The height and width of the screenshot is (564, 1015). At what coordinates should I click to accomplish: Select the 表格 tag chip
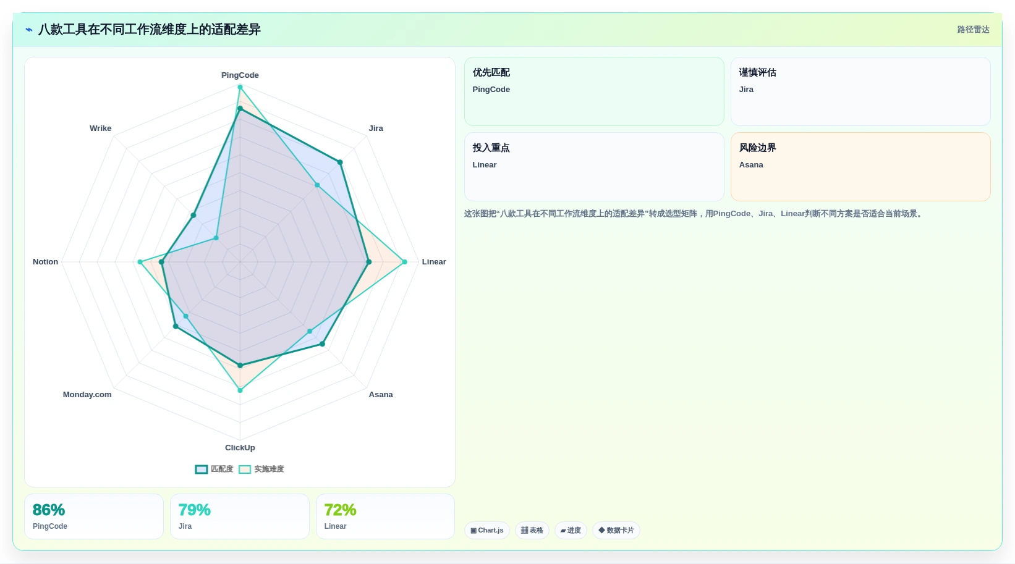click(x=532, y=531)
